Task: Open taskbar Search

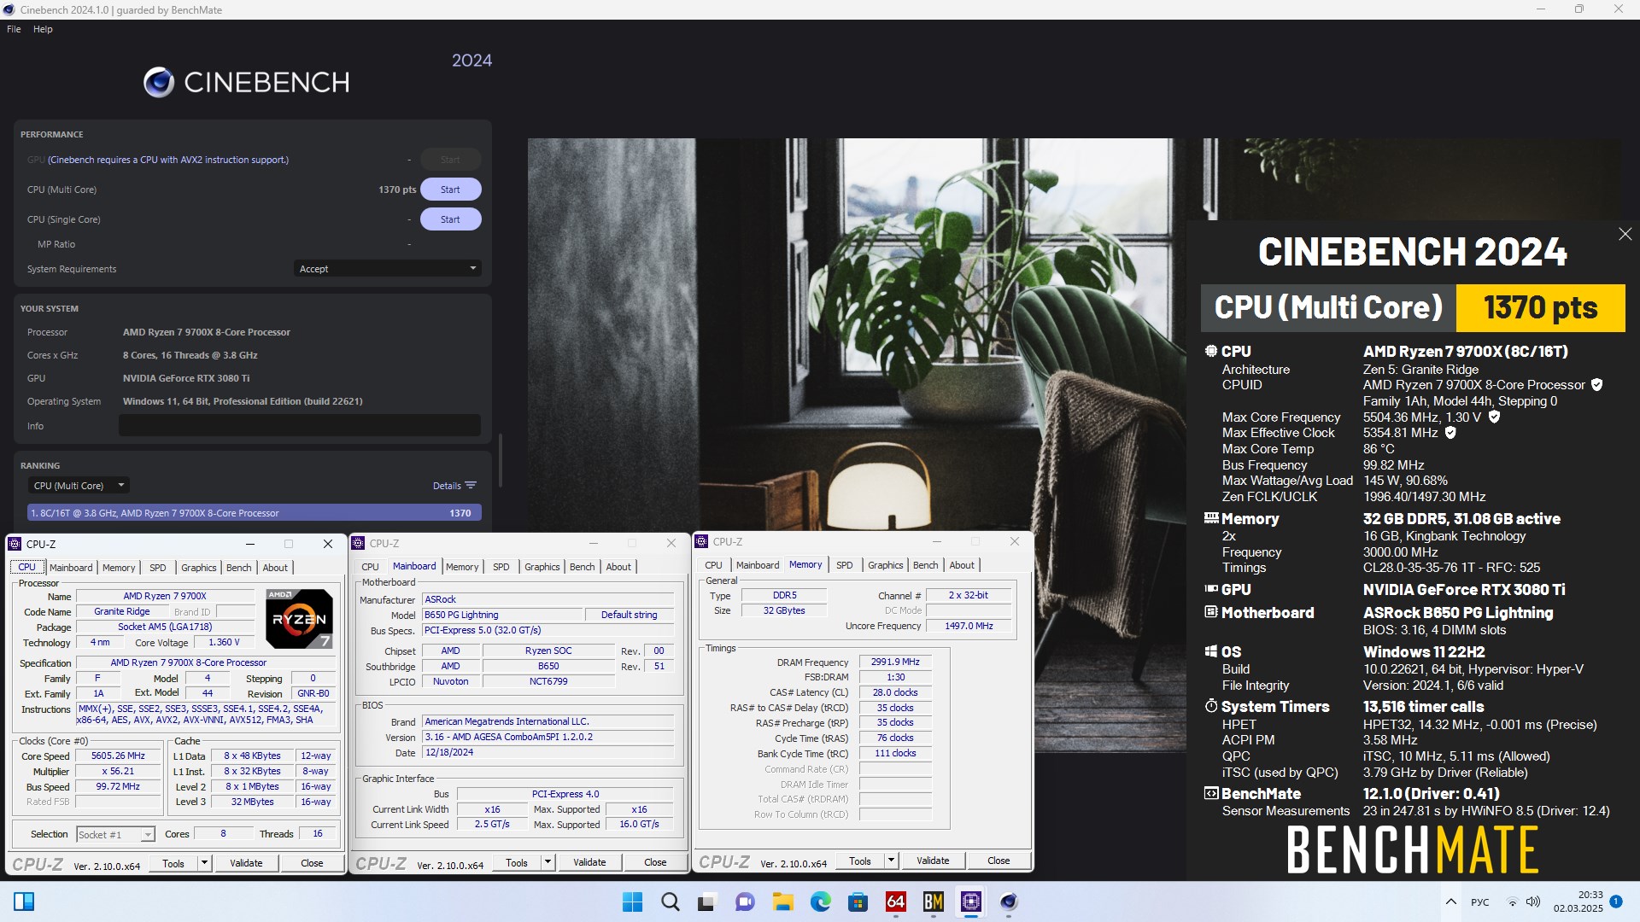Action: tap(671, 902)
